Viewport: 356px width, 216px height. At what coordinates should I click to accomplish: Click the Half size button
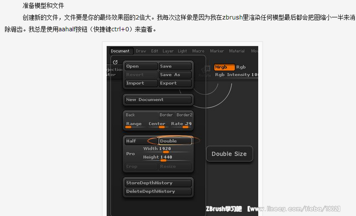pos(141,141)
